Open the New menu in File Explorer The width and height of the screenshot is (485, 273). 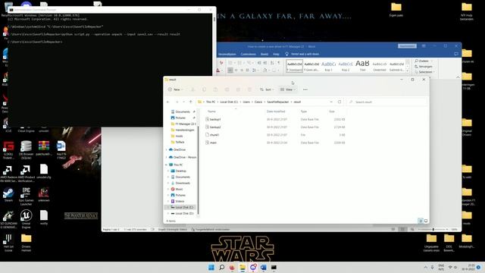175,89
